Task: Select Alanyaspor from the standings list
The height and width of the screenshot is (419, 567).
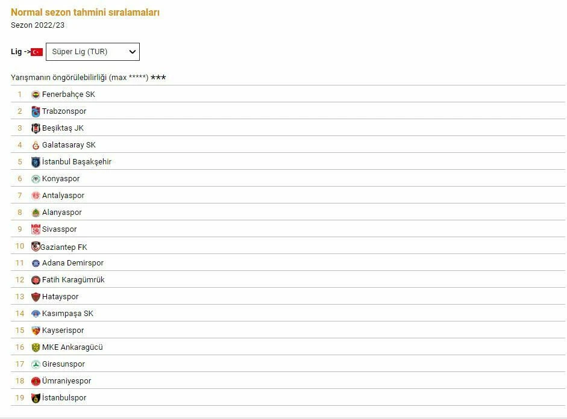Action: (x=61, y=212)
